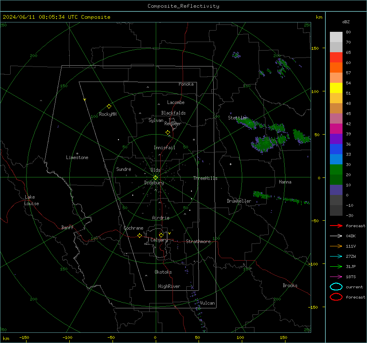The height and width of the screenshot is (343, 367).
Task: Click the Cochrane town label
Action: (x=133, y=228)
